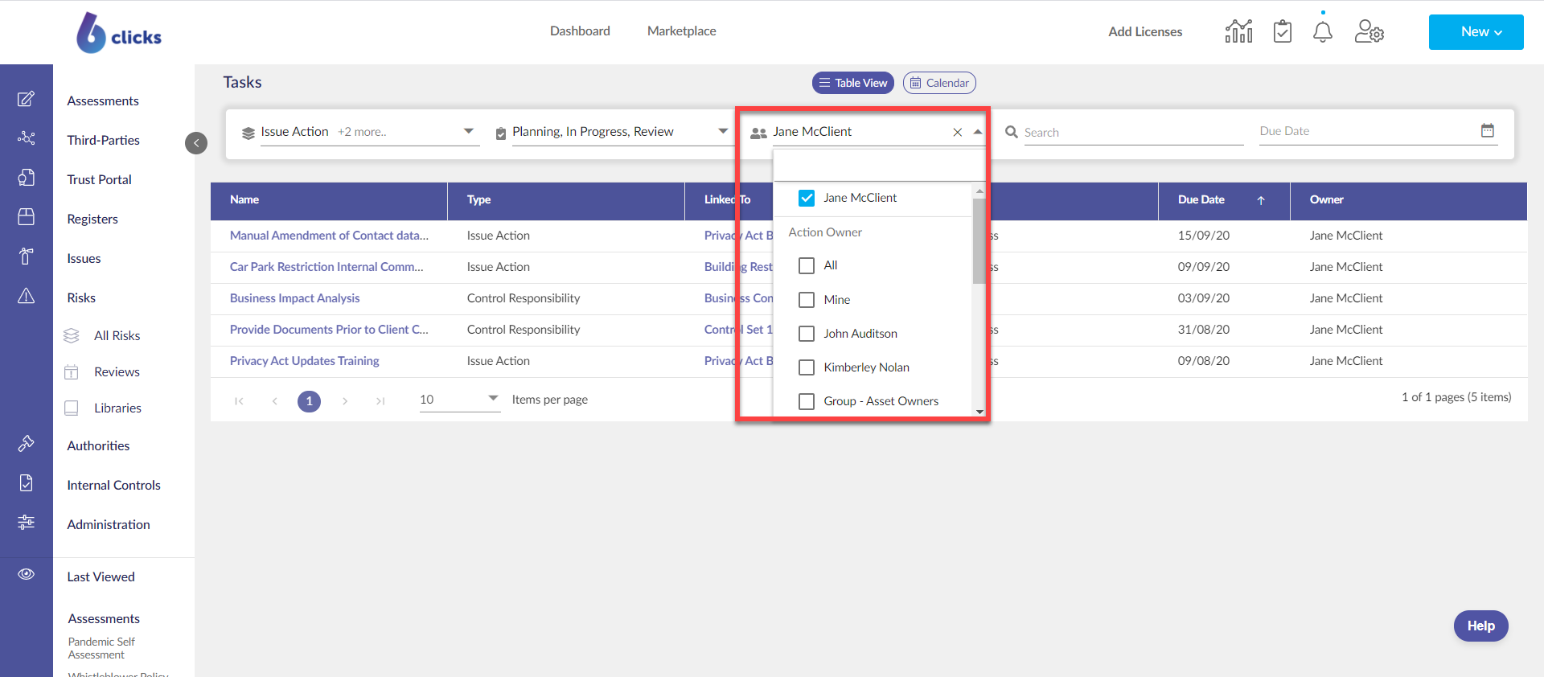Viewport: 1544px width, 677px height.
Task: Click the analytics chart icon in header
Action: pos(1238,31)
